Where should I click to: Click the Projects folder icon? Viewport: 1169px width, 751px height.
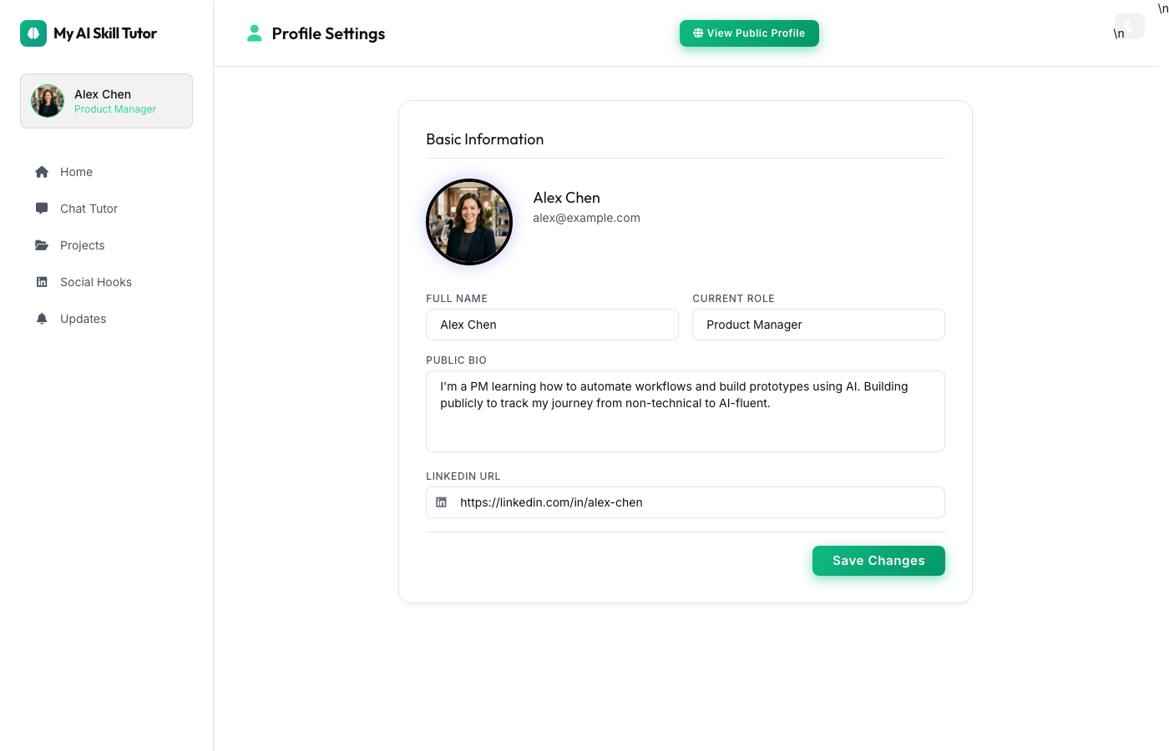tap(42, 245)
